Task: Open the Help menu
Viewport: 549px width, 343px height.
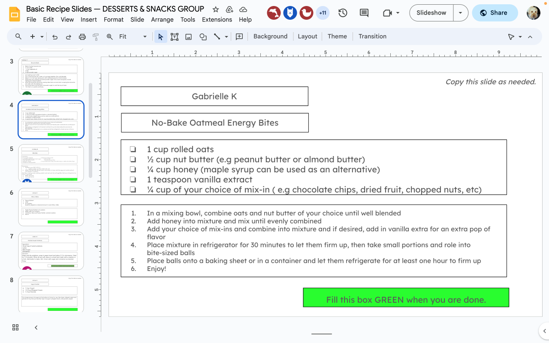Action: pos(245,19)
